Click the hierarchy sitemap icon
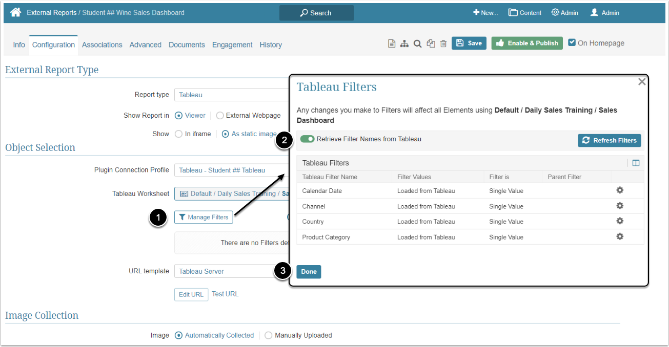This screenshot has height=347, width=669. [x=404, y=44]
